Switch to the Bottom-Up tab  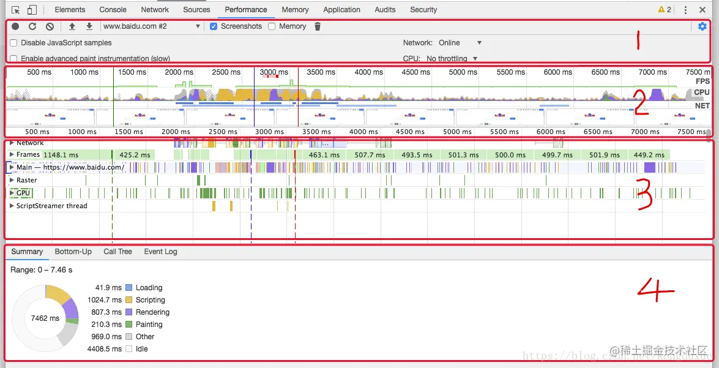coord(73,252)
